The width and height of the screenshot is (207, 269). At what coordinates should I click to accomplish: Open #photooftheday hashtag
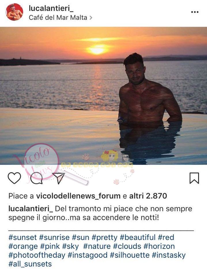click(x=37, y=255)
